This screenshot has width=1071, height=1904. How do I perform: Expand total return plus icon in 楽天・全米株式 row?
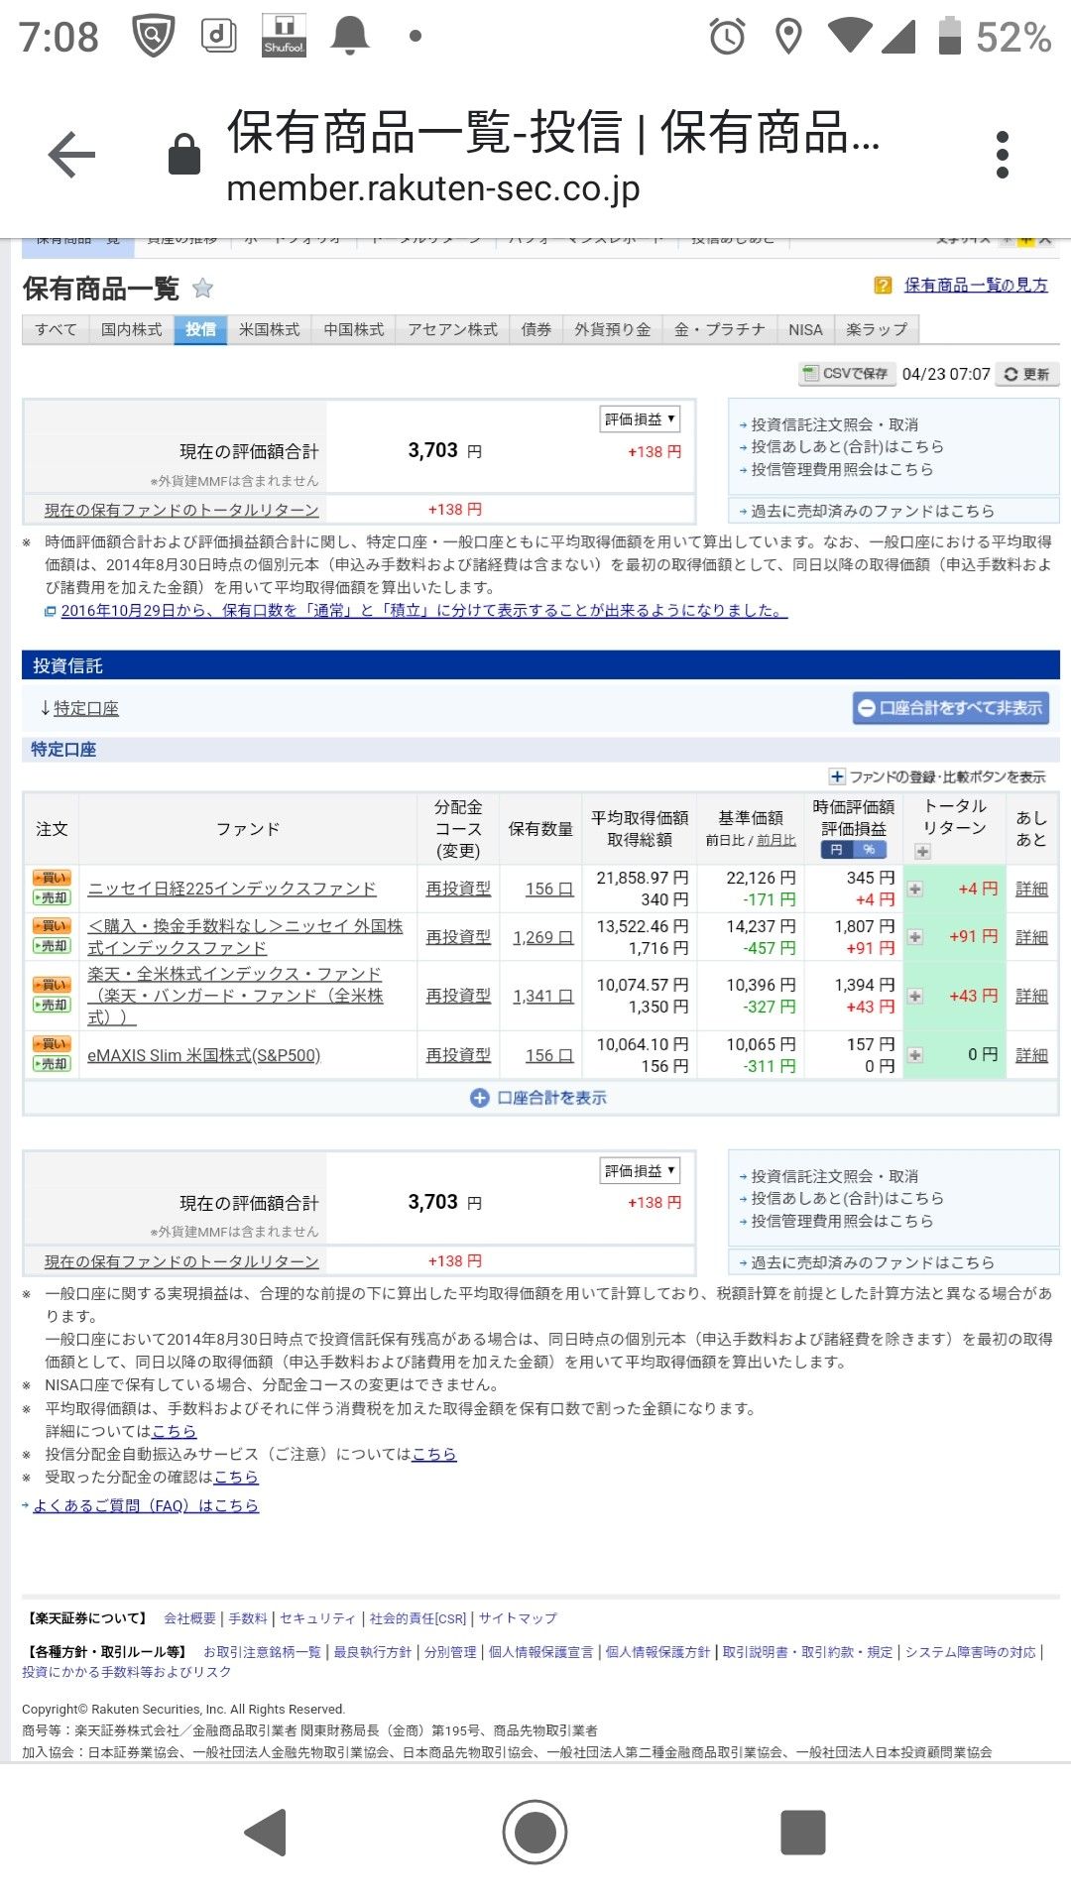(x=915, y=996)
